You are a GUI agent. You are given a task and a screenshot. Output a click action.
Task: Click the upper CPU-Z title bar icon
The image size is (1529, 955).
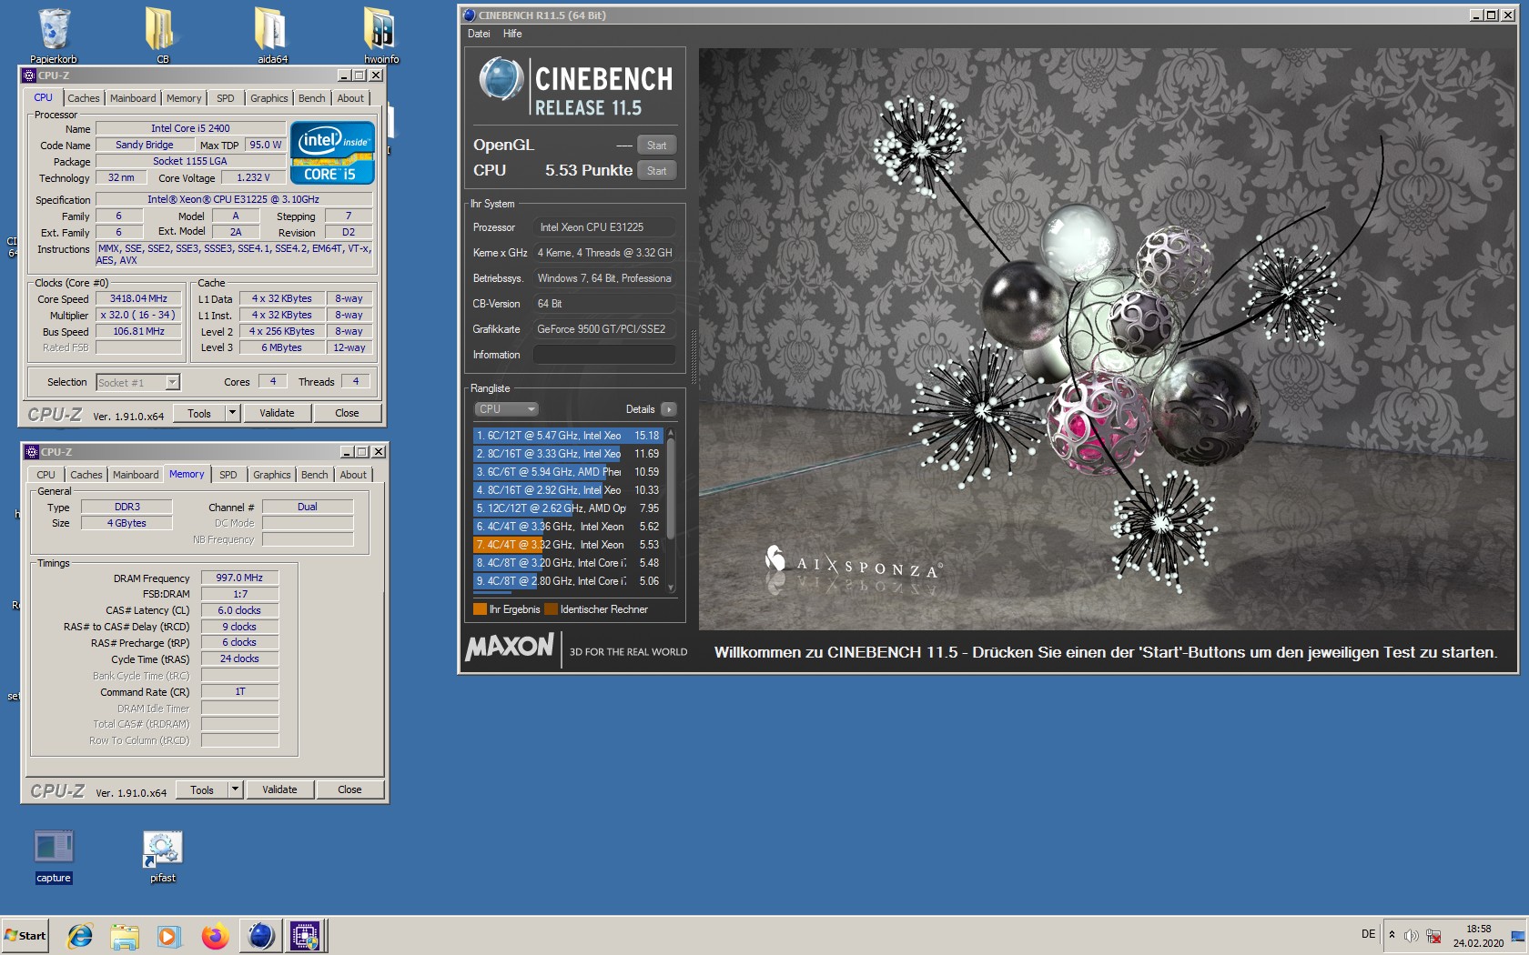click(29, 75)
